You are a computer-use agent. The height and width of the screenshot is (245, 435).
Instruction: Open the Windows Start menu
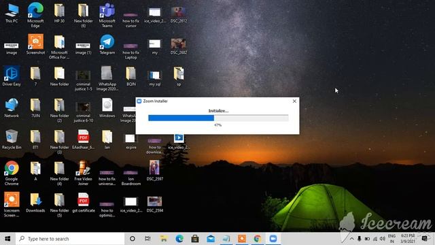point(7,239)
